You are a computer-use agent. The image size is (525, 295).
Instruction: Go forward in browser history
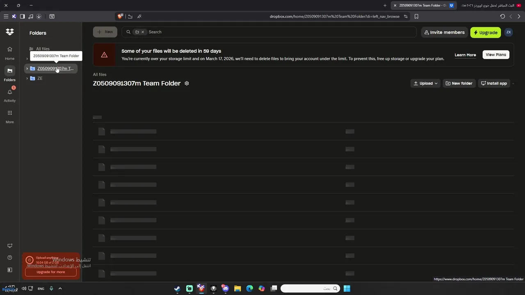(511, 16)
